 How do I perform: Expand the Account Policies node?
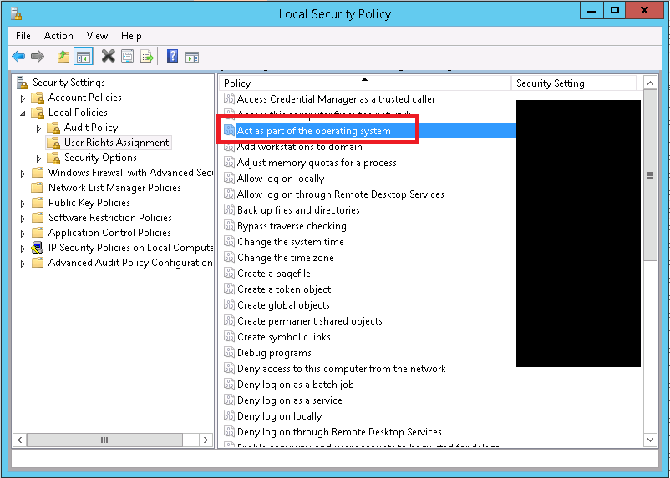tap(23, 98)
